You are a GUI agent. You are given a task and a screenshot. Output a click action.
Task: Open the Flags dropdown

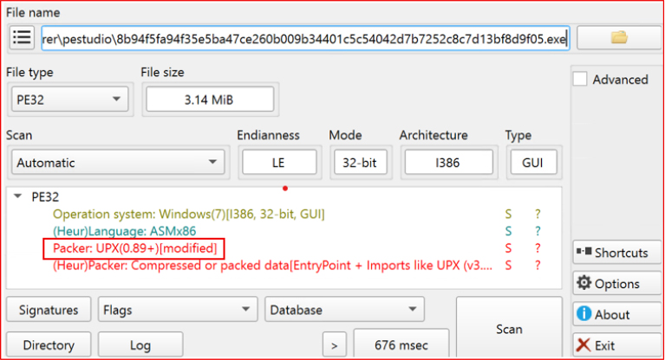coord(178,310)
